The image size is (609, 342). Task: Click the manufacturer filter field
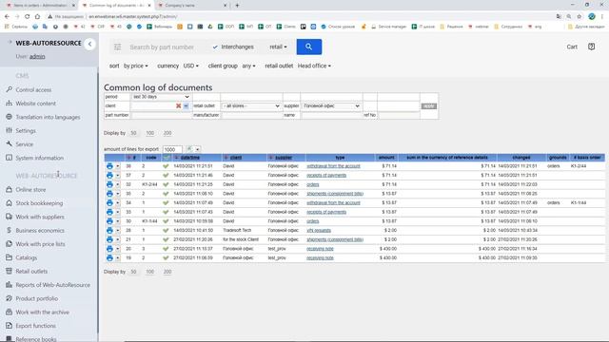click(251, 115)
